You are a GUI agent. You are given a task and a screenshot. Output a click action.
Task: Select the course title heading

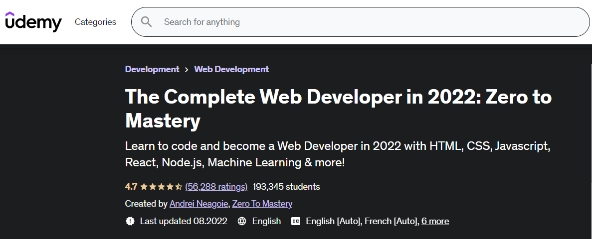[338, 109]
